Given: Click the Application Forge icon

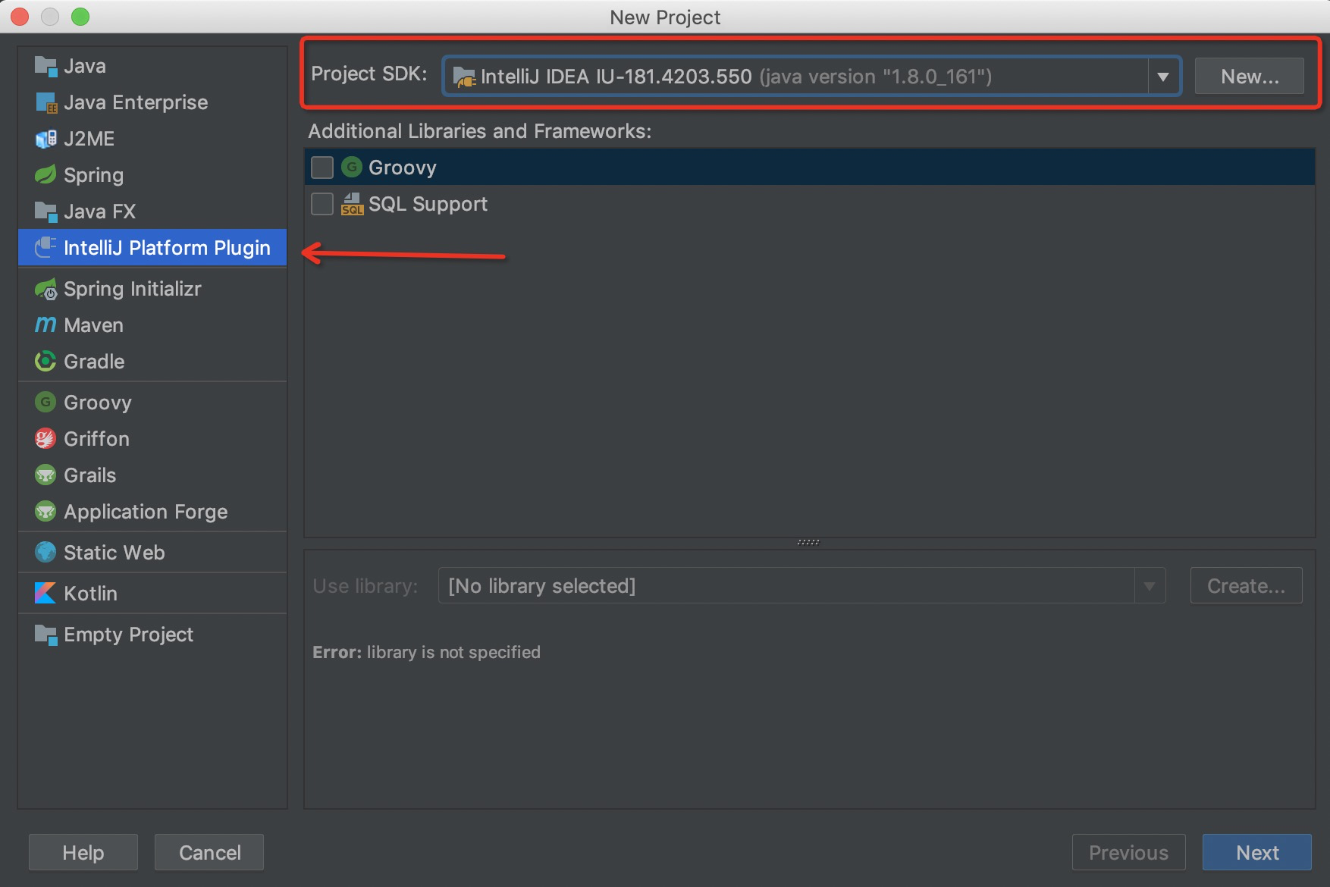Looking at the screenshot, I should click(45, 512).
